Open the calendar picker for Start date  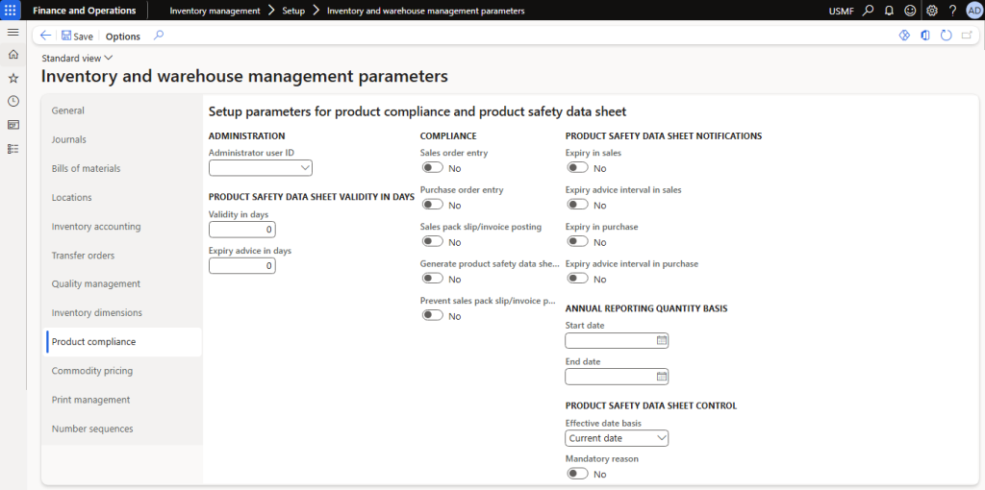click(x=661, y=341)
